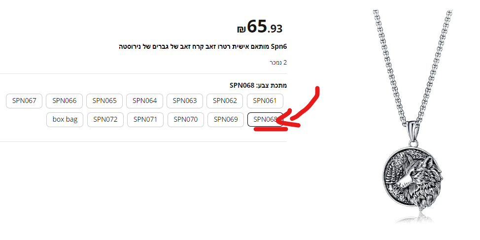480x240 pixels.
Task: Switch to the SPN065 variant
Action: click(104, 101)
